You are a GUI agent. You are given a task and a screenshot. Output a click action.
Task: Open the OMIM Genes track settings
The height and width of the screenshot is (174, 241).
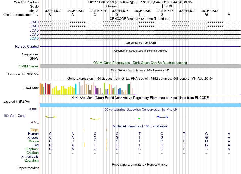[x=28, y=66]
